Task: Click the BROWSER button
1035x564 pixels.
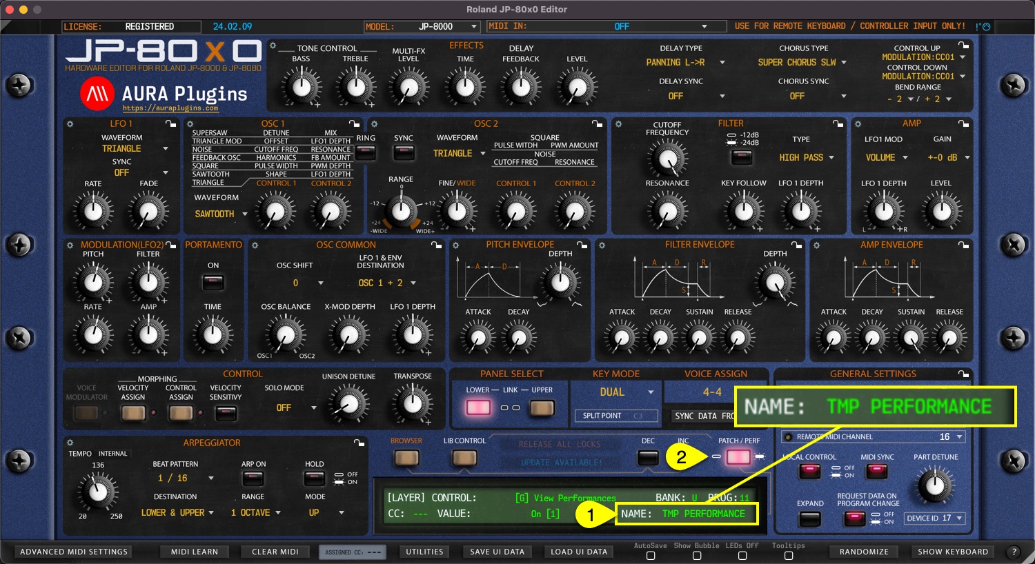Action: pyautogui.click(x=406, y=458)
